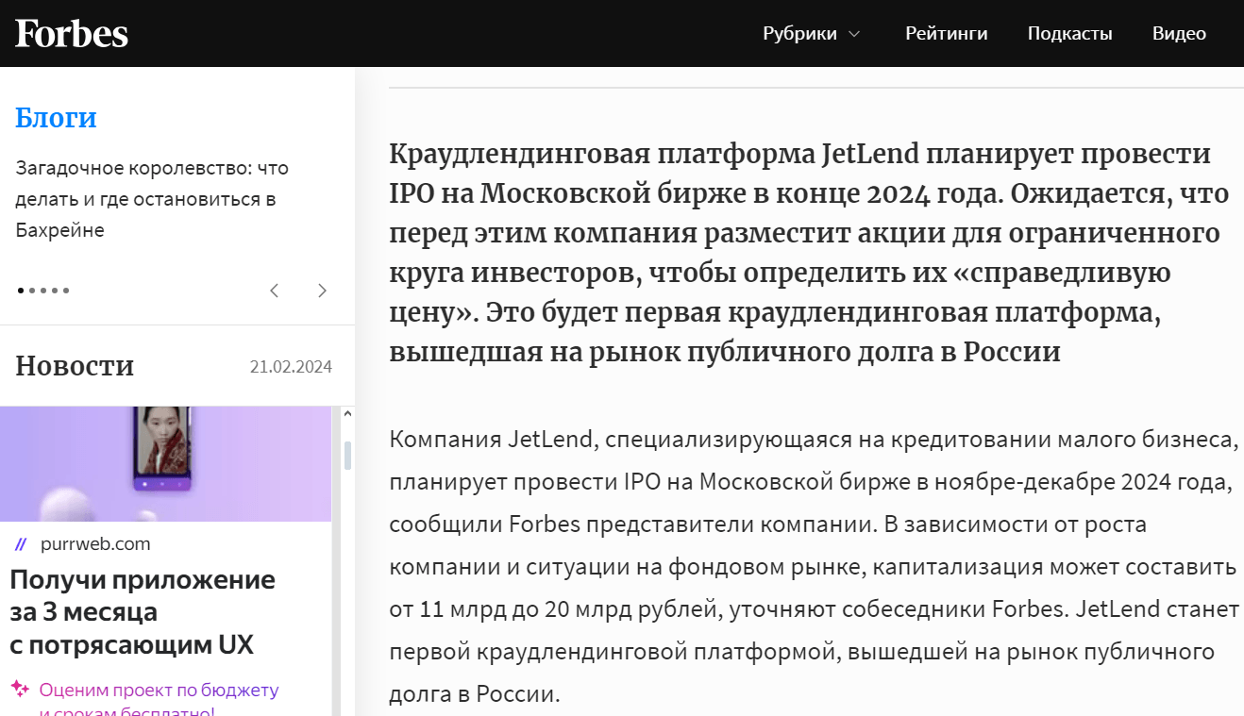Show the next blog slide arrow
This screenshot has width=1244, height=716.
[x=322, y=291]
